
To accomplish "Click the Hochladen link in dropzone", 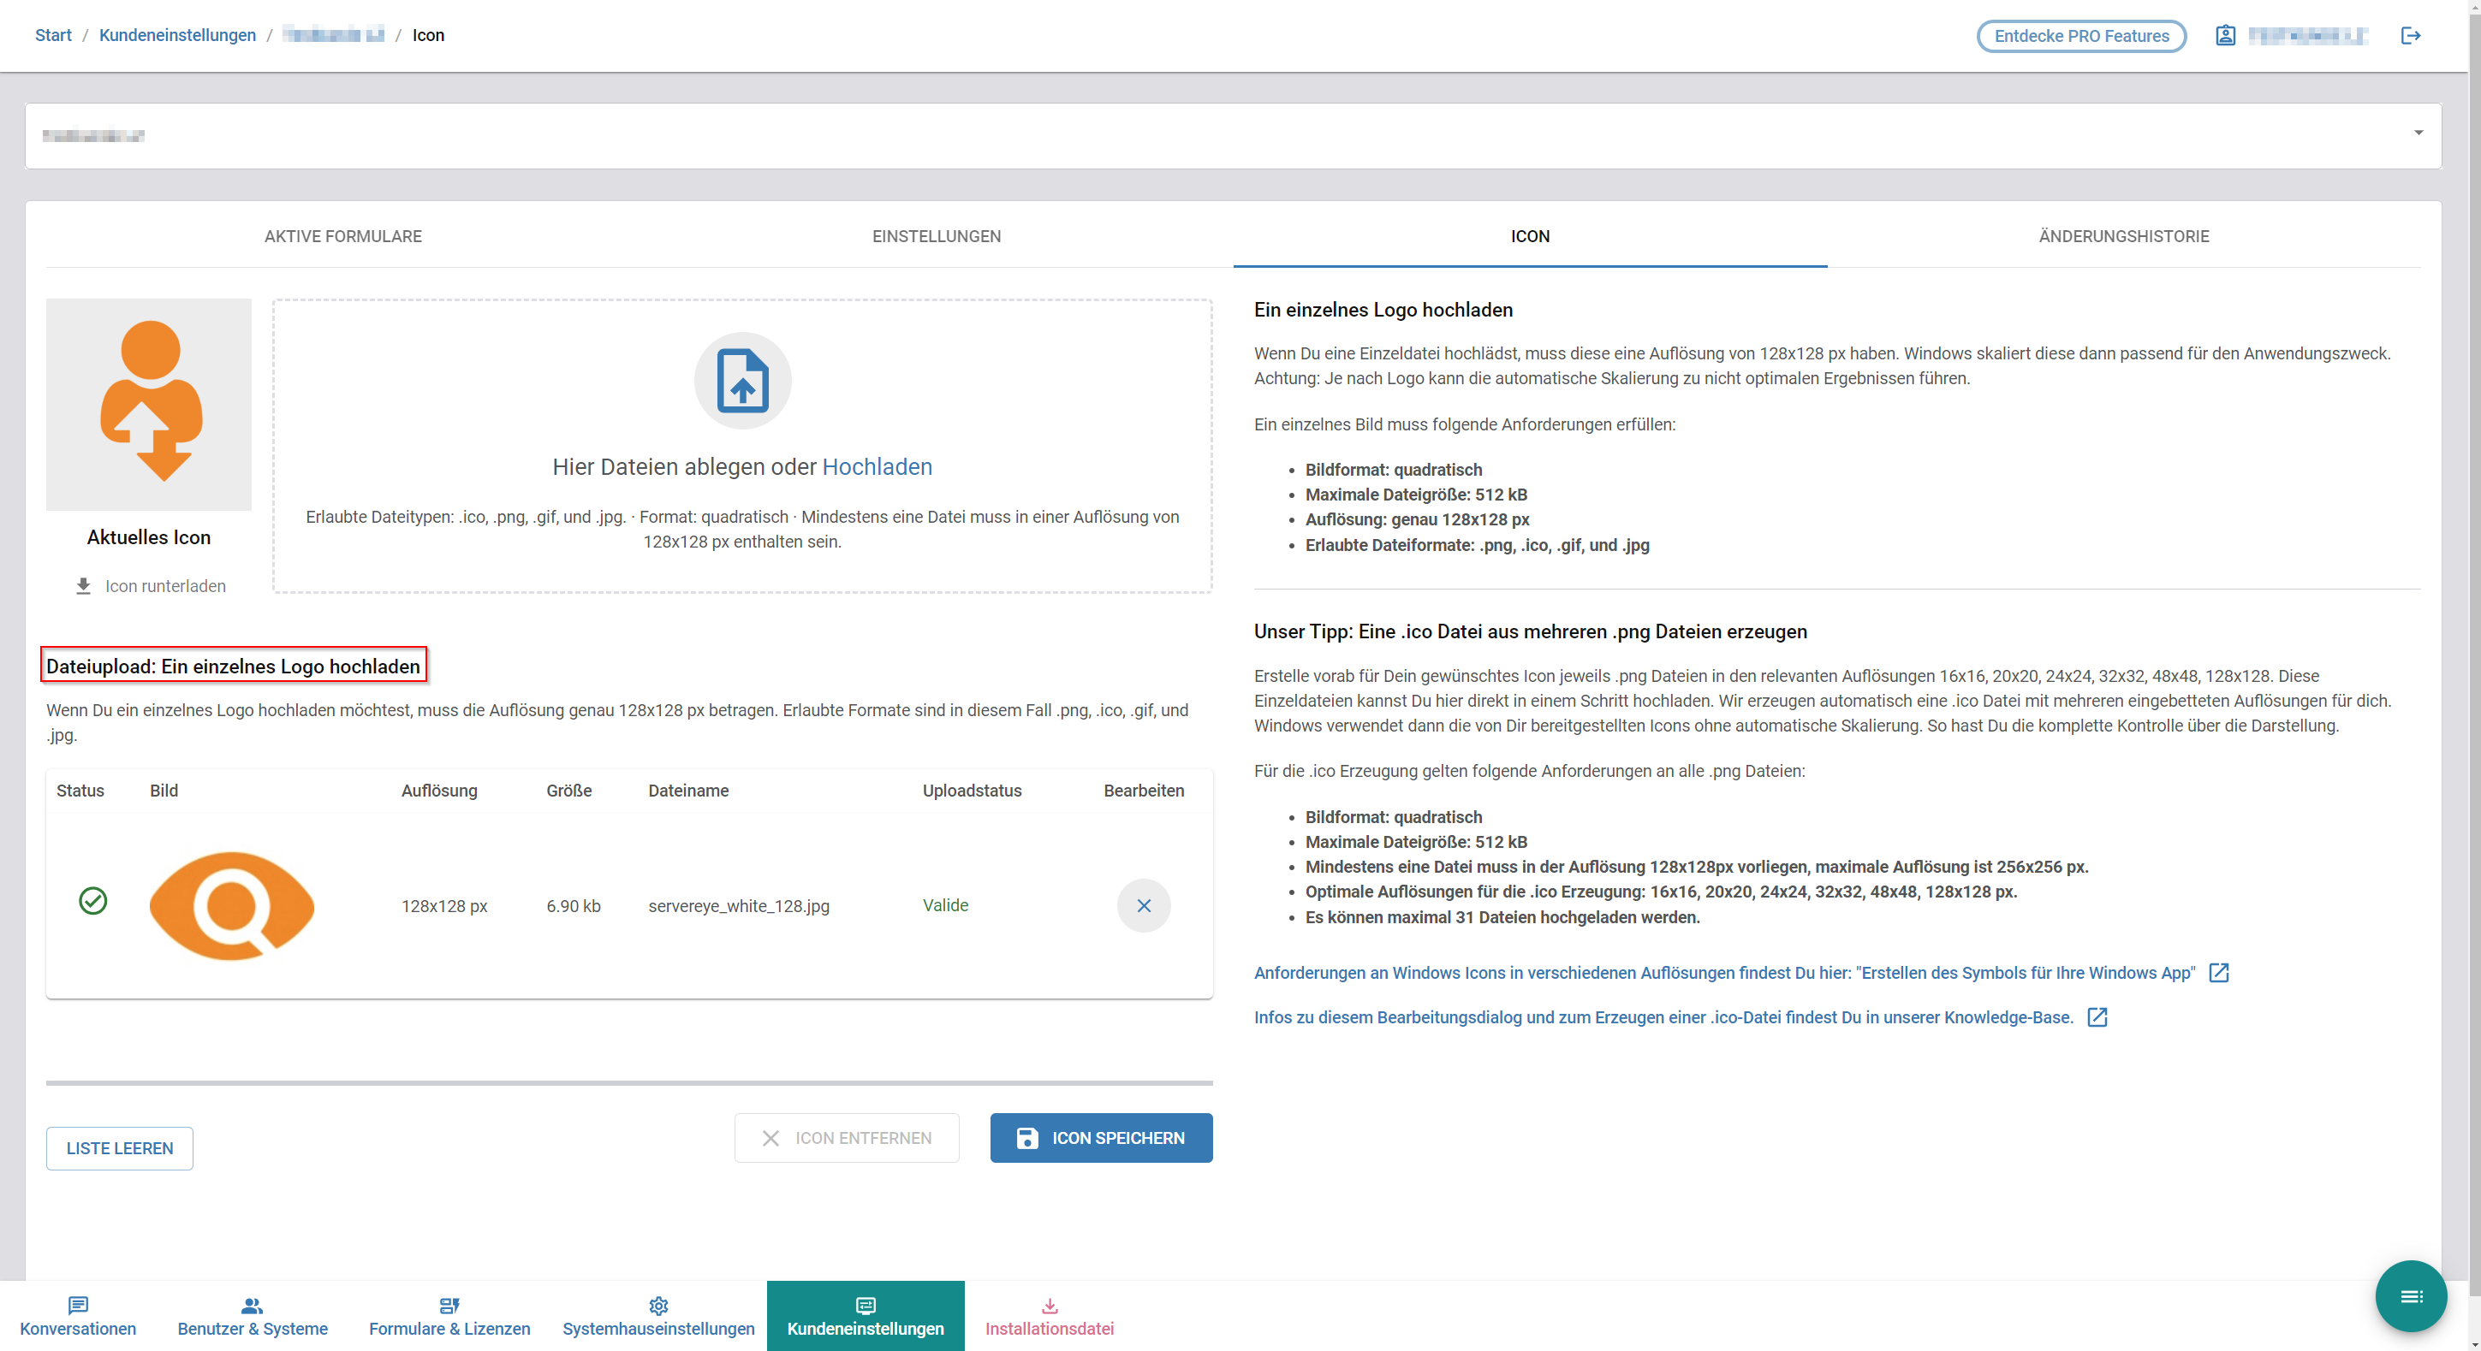I will point(877,466).
